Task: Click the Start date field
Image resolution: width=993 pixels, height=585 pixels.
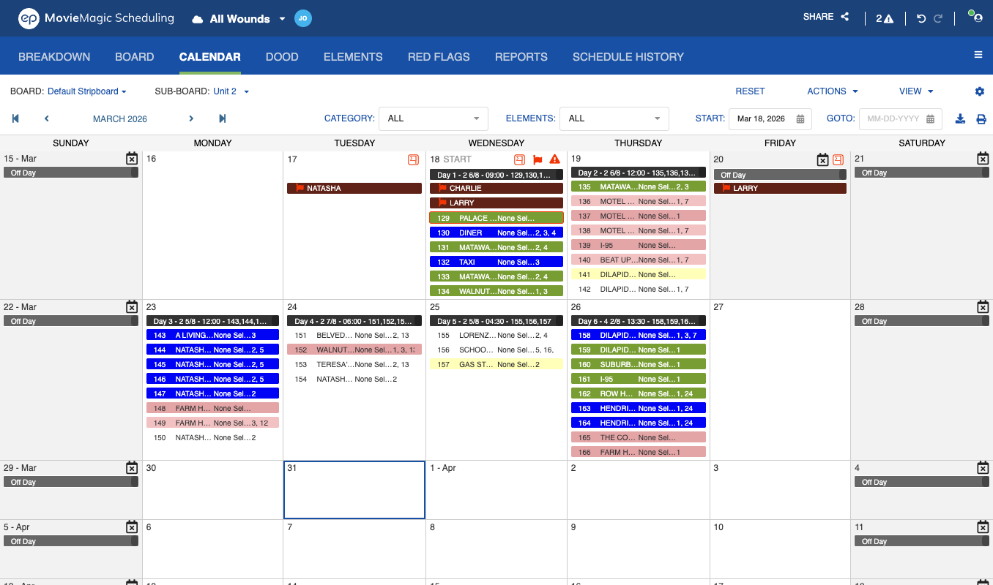Action: (x=770, y=119)
